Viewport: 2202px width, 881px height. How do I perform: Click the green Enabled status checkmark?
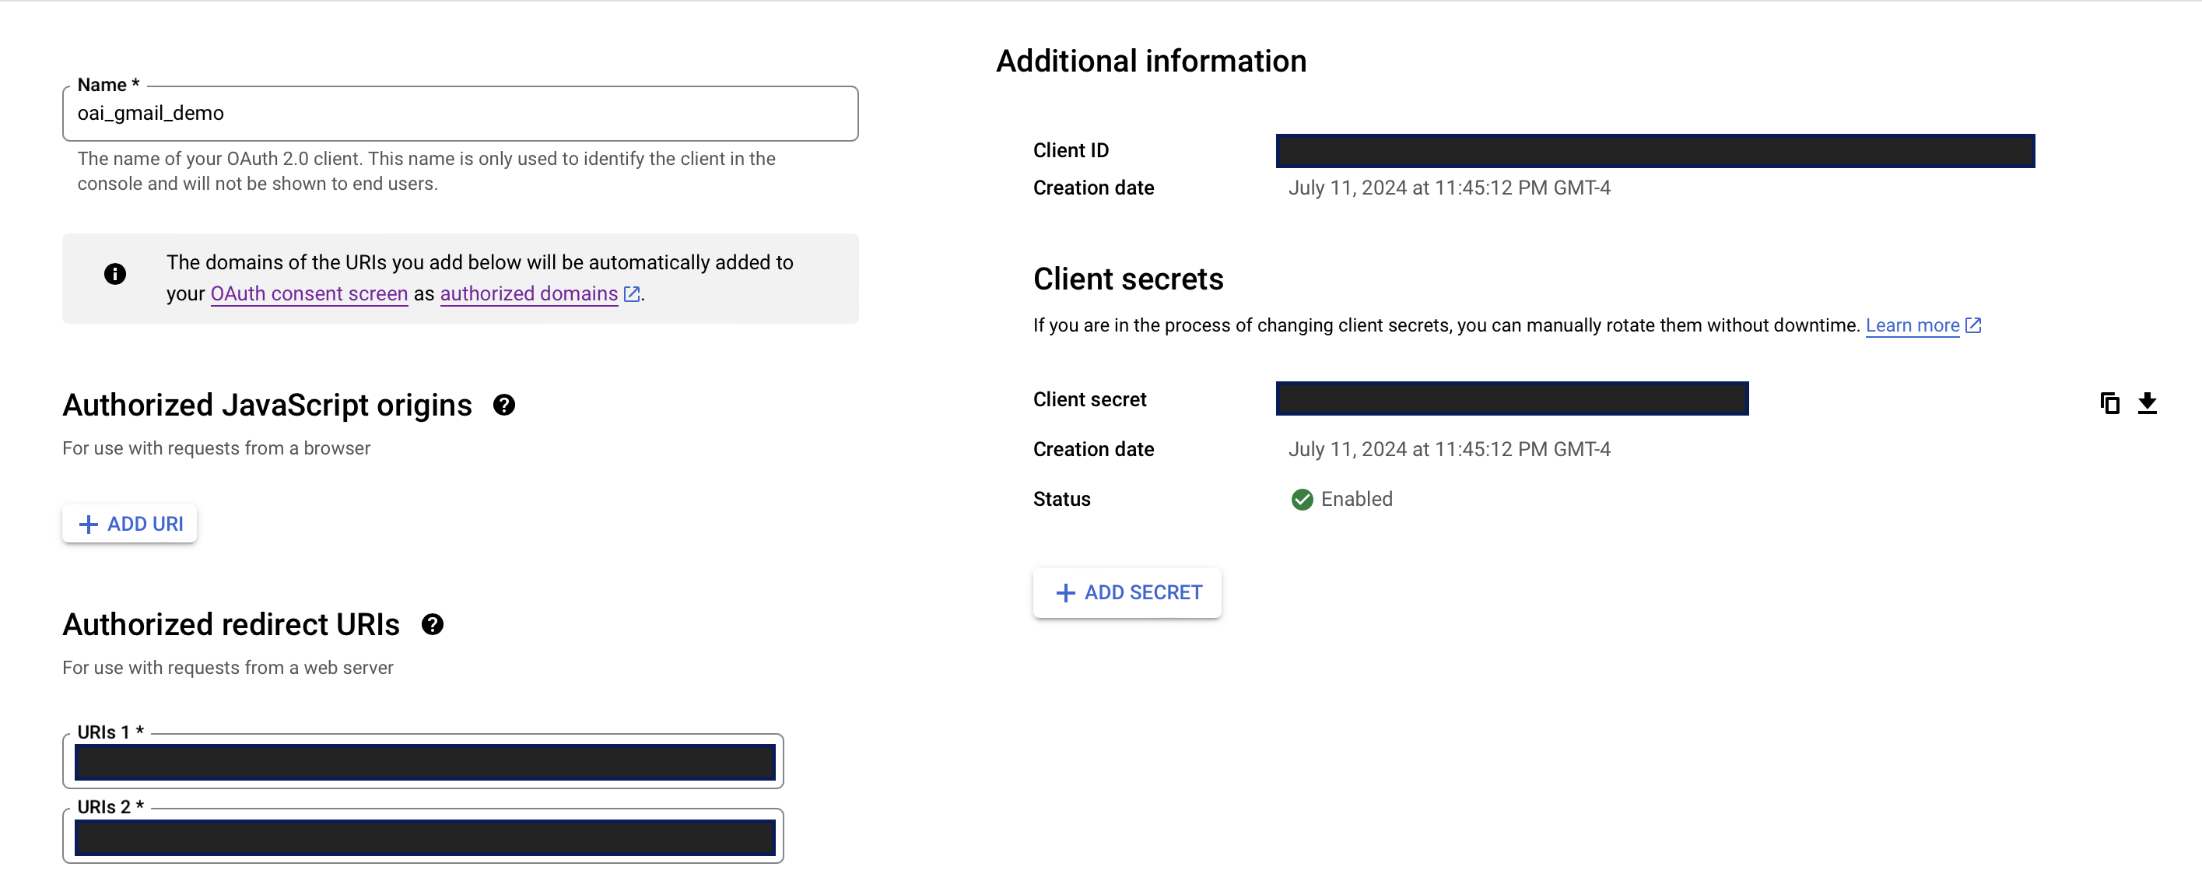pos(1301,500)
